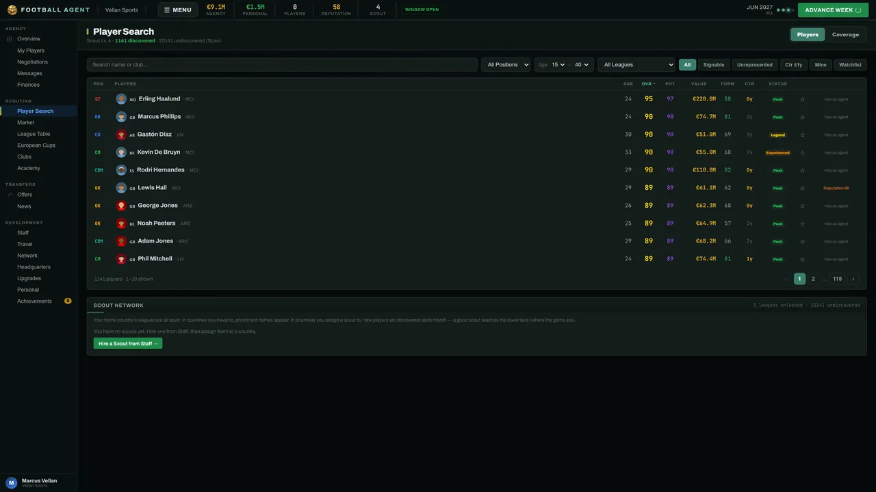Star Gastón Díaz for the watchlist
This screenshot has width=876, height=492.
click(803, 135)
